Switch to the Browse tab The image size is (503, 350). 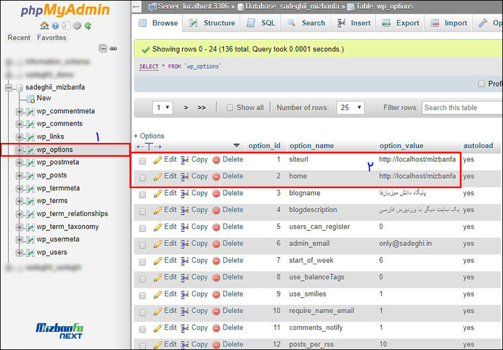click(158, 23)
